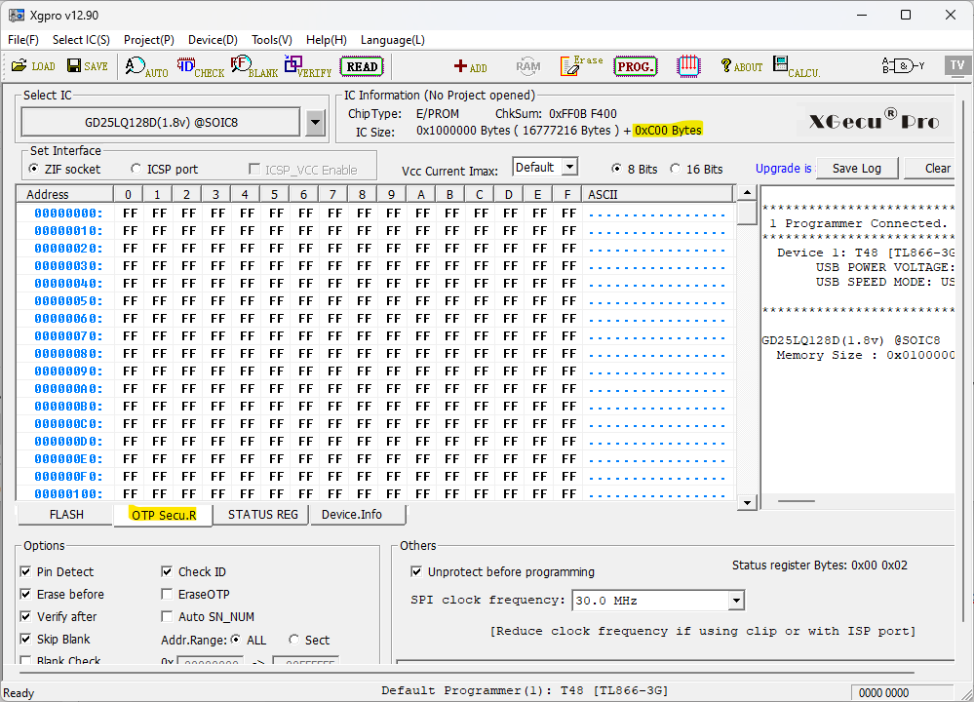Toggle the Pin Detect checkbox
The height and width of the screenshot is (702, 974).
pos(25,571)
